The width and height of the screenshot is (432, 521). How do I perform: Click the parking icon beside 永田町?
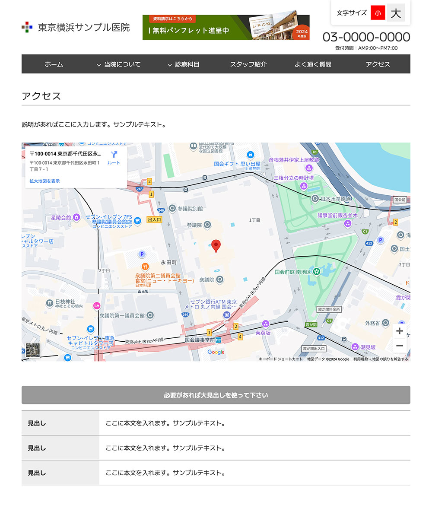tap(142, 254)
